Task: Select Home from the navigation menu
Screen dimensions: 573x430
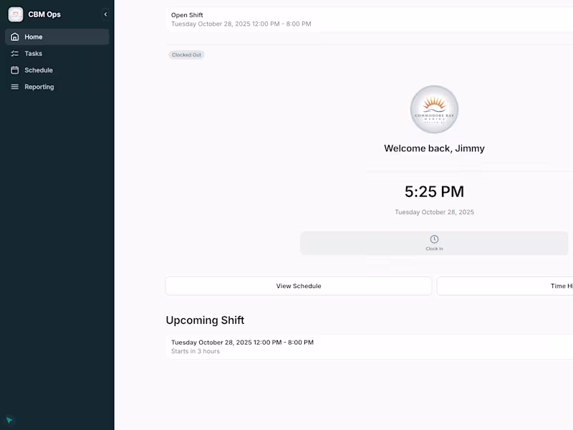Action: tap(33, 37)
